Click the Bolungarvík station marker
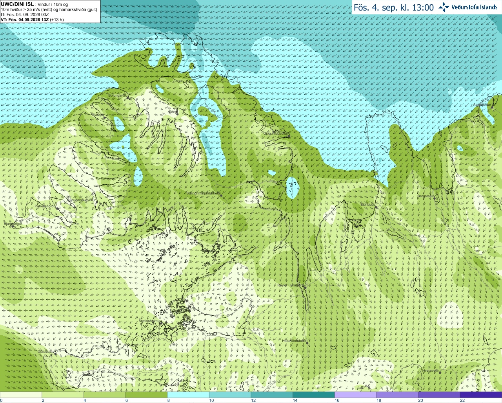The height and width of the screenshot is (403, 502). click(x=128, y=98)
